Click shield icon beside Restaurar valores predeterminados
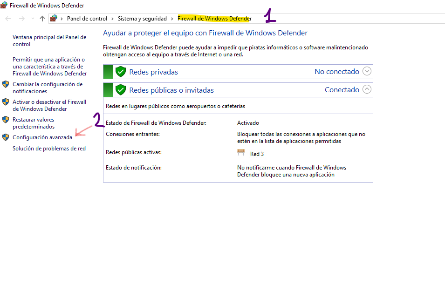The width and height of the screenshot is (445, 285). [x=6, y=120]
